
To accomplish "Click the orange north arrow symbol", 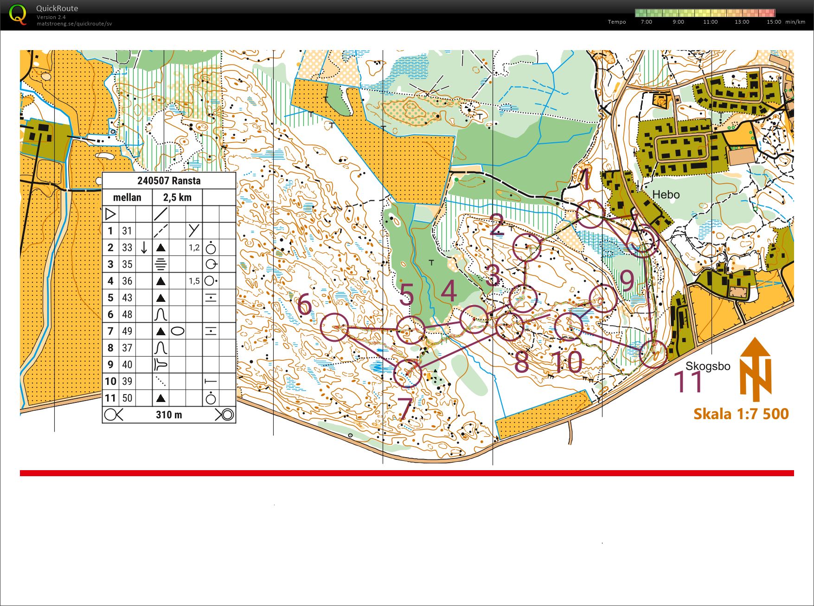I will (756, 370).
